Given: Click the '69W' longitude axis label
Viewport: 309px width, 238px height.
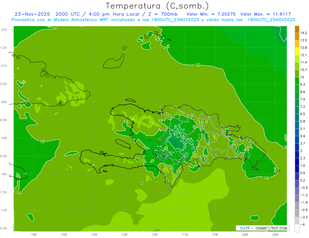Looking at the screenshot, I should click(245, 234).
